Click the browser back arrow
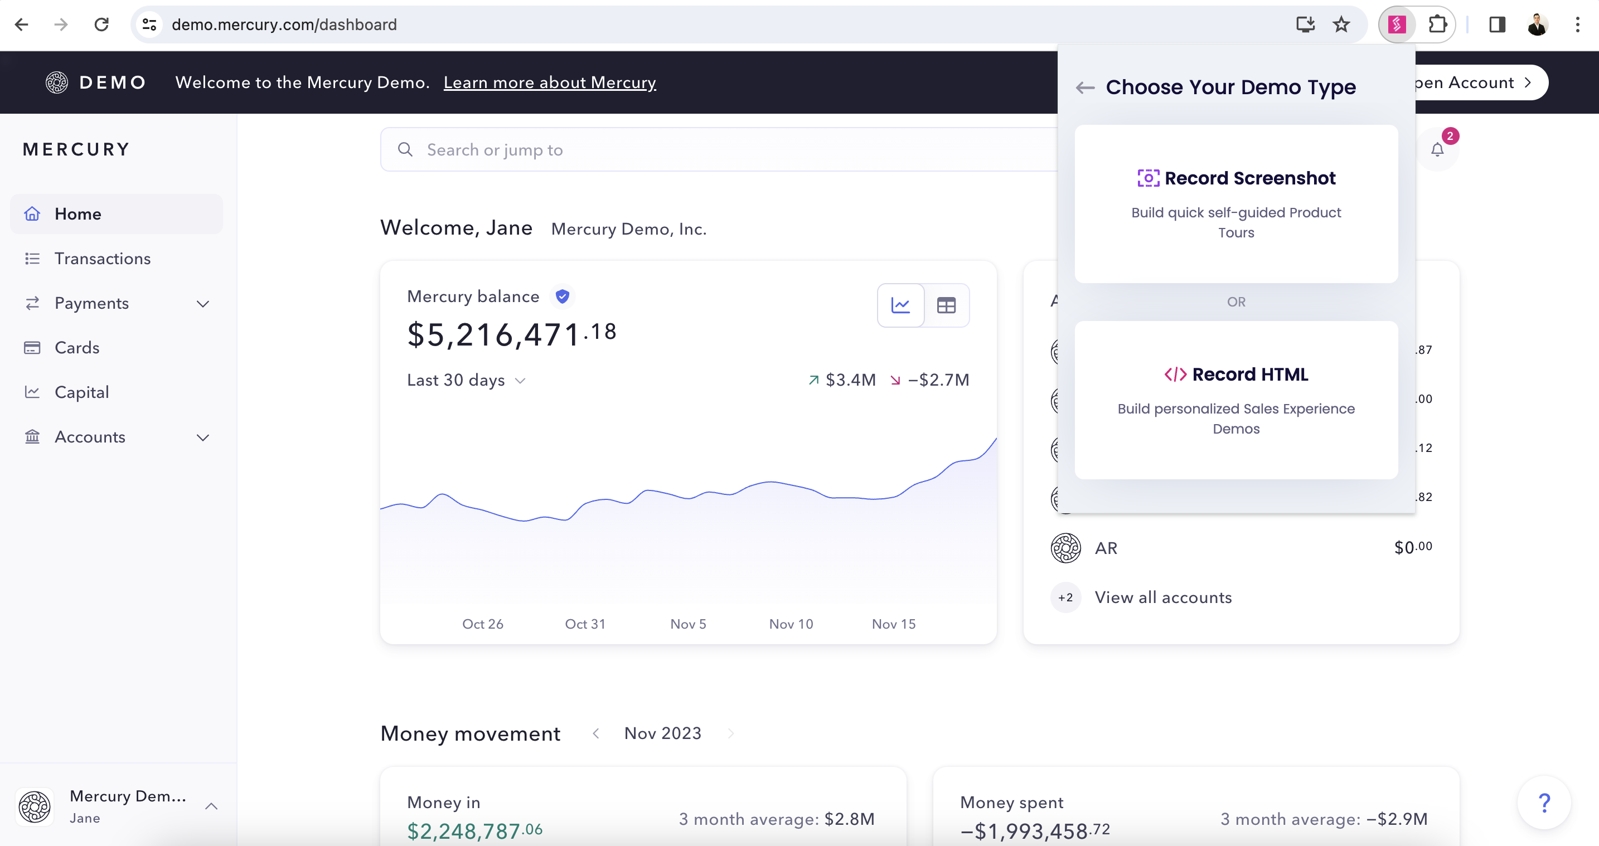The height and width of the screenshot is (846, 1599). tap(22, 25)
